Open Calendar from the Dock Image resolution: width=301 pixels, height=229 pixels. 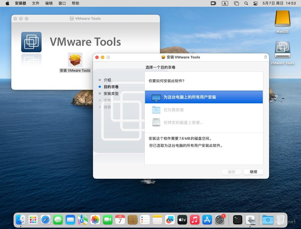(x=120, y=220)
